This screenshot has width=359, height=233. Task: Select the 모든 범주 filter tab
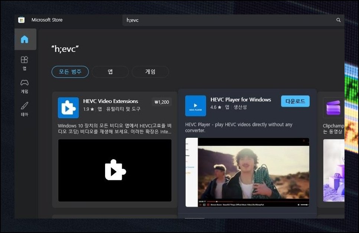[70, 72]
